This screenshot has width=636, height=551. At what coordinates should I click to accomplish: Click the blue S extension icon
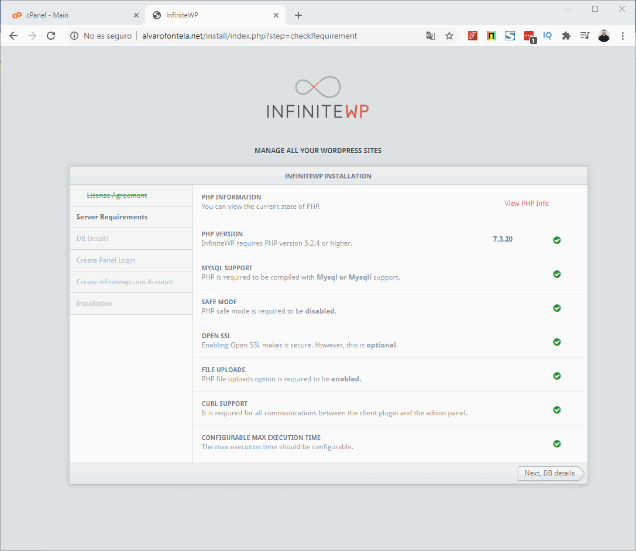(x=510, y=36)
